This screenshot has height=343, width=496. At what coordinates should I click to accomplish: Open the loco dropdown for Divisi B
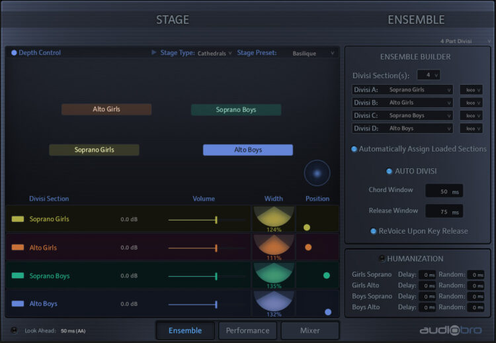point(472,103)
